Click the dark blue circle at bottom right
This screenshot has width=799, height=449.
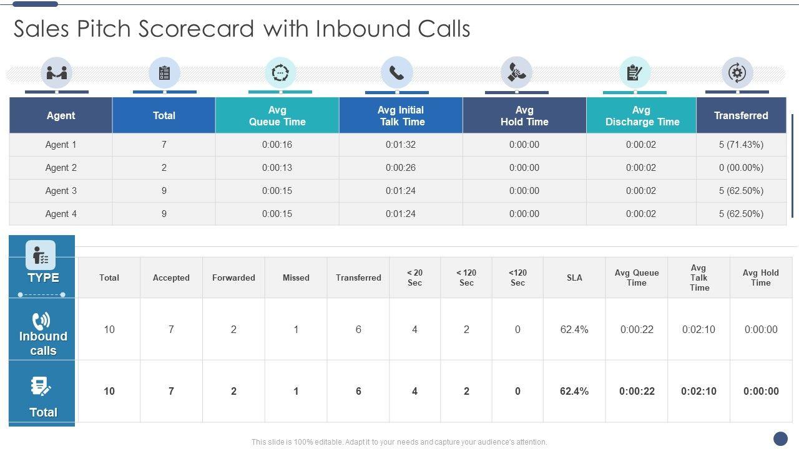(x=780, y=438)
